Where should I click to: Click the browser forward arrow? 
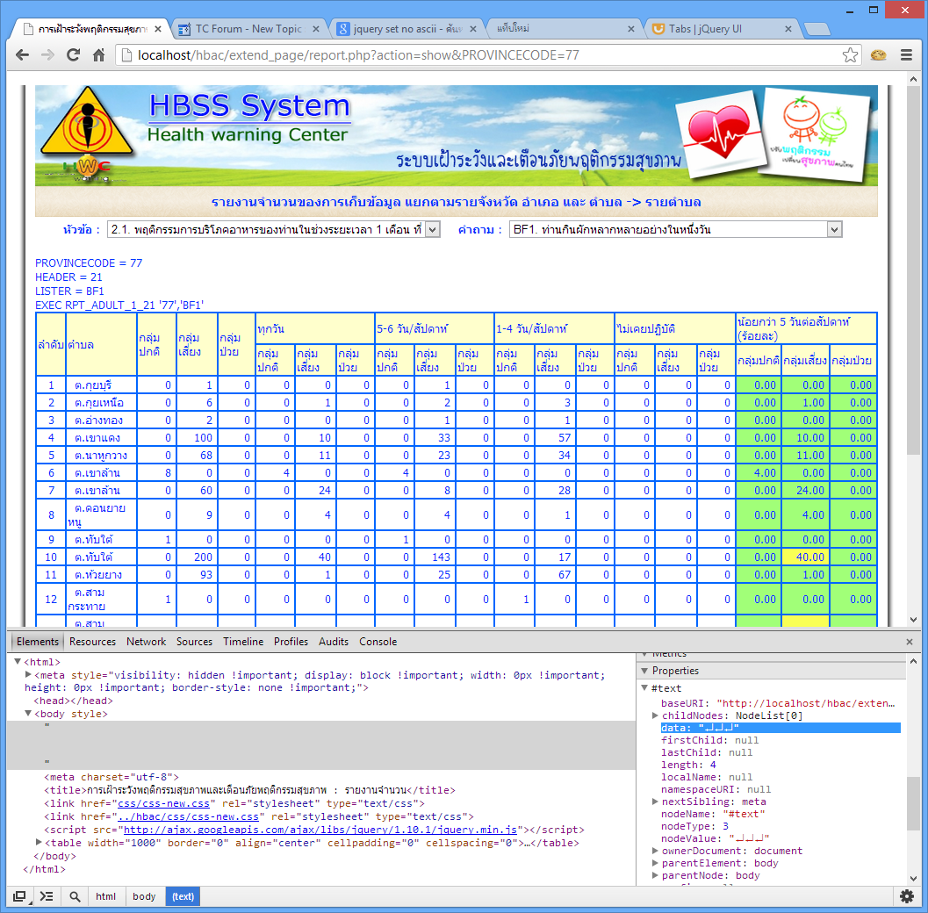click(48, 55)
